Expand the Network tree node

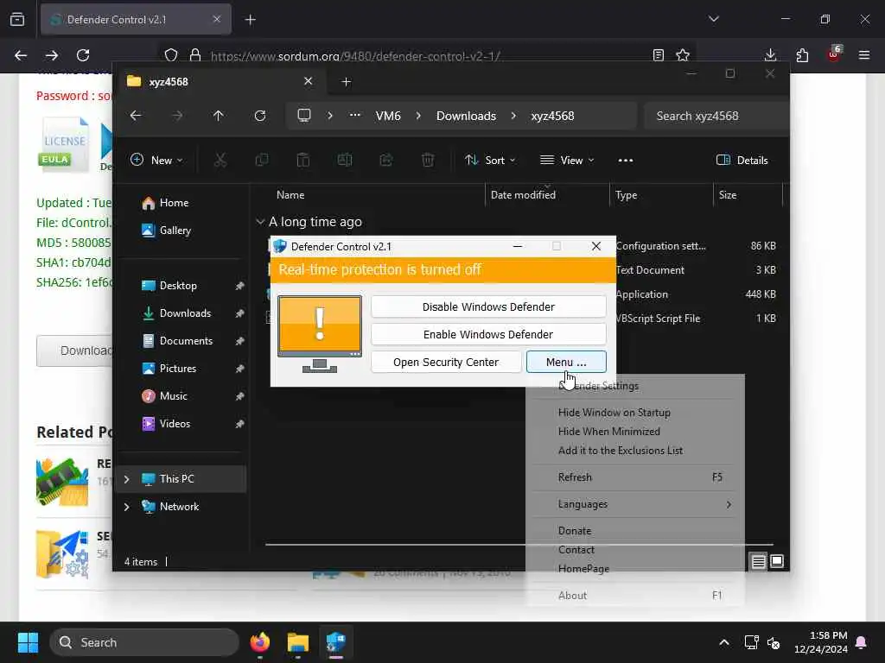126,507
